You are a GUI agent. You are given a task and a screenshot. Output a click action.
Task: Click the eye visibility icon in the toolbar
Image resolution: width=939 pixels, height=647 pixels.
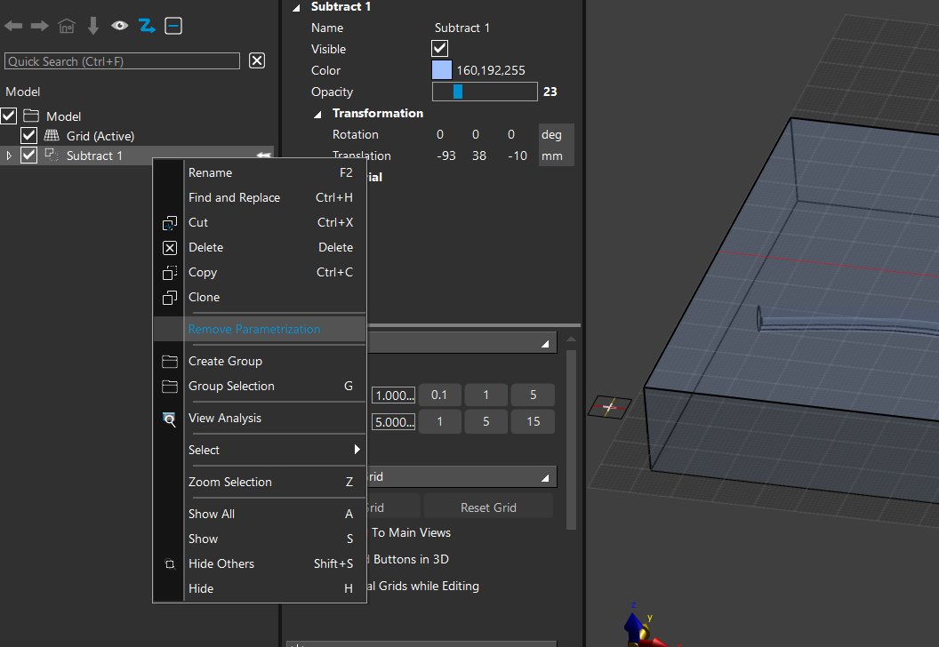pos(120,27)
